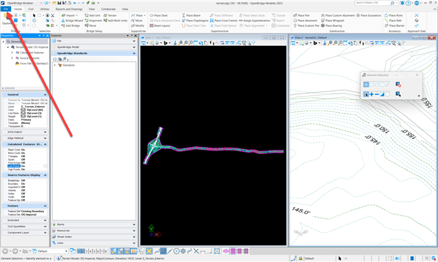The image size is (438, 262).
Task: Select the Place Pier tool
Action: click(x=301, y=15)
